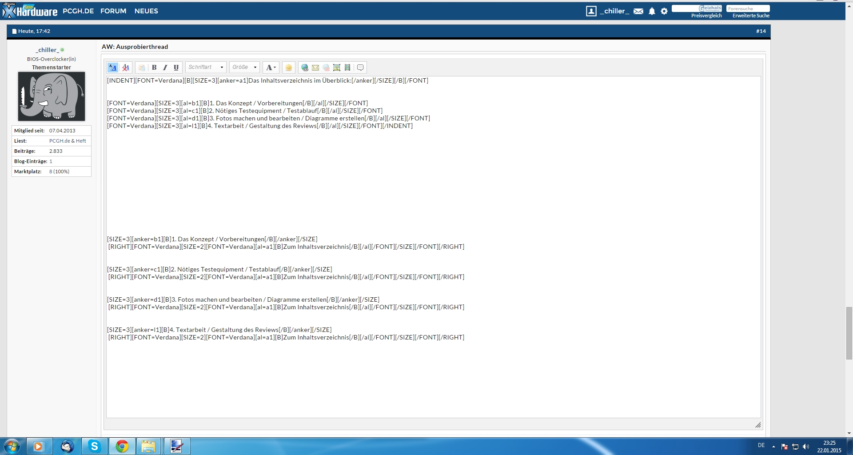This screenshot has height=455, width=853.
Task: Wrap the selection in quote tags
Action: [360, 68]
